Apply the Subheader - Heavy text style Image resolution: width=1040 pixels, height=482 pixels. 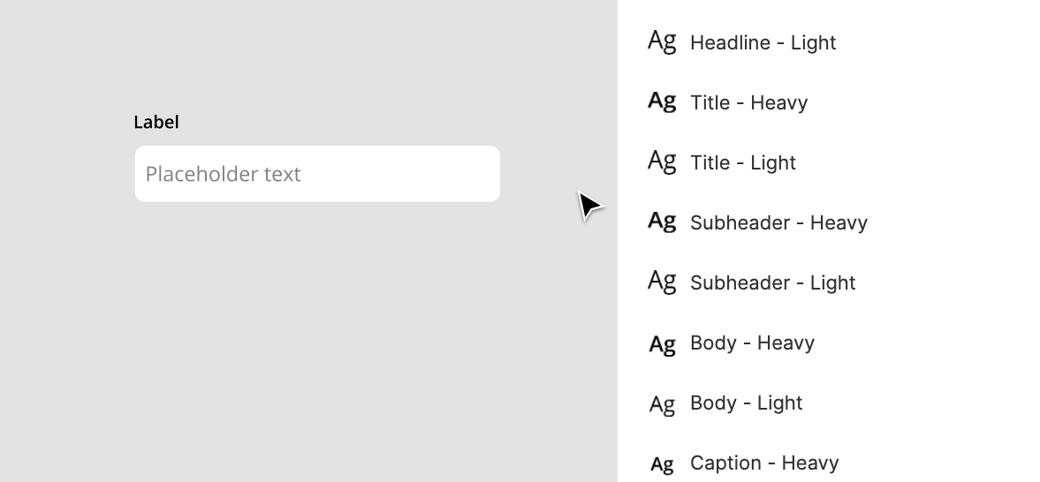778,222
